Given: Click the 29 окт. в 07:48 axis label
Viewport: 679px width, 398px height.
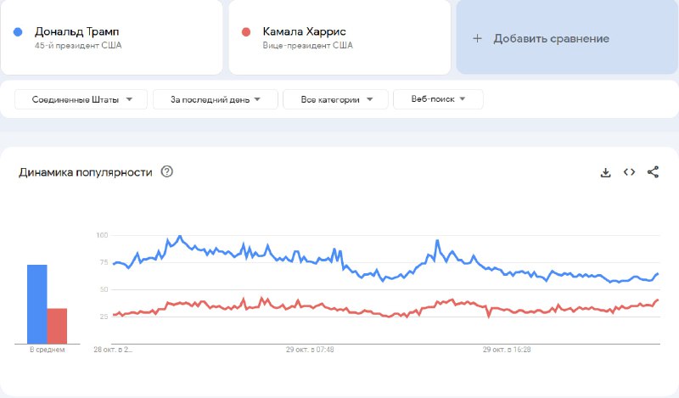Looking at the screenshot, I should (310, 350).
